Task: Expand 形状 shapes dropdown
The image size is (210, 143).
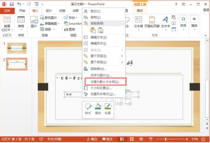Action: (x=77, y=18)
